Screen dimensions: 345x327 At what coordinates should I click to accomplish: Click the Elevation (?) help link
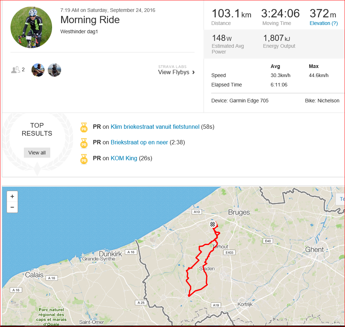coord(324,23)
